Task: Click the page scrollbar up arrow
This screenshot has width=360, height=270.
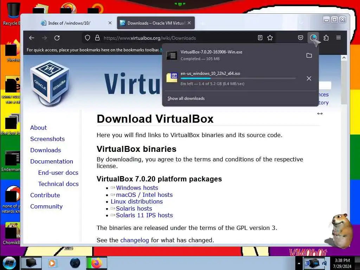Action: tap(344, 58)
